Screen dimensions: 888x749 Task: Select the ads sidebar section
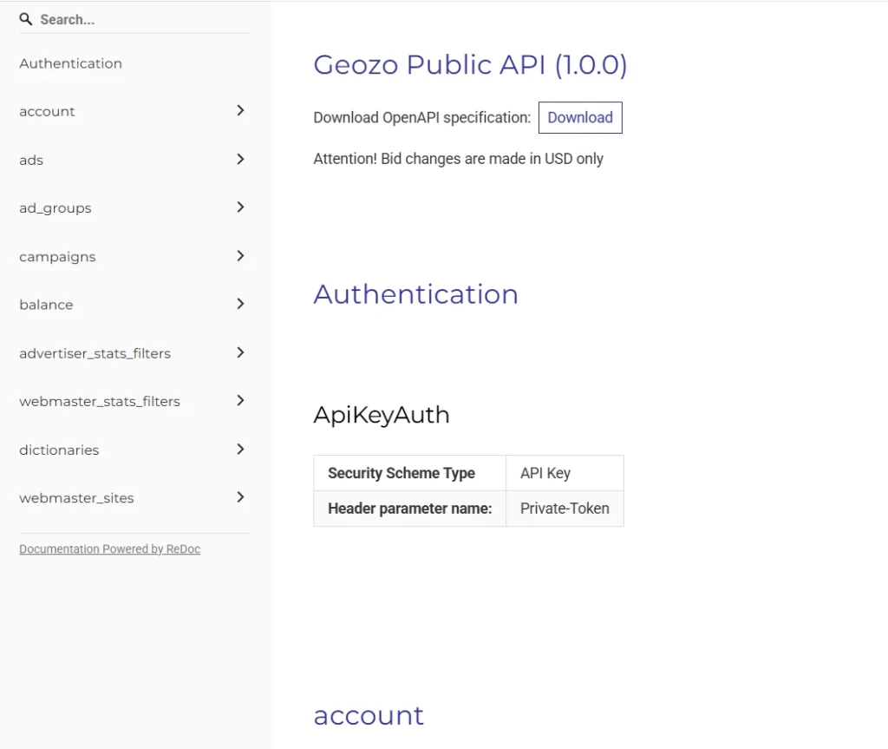point(31,160)
